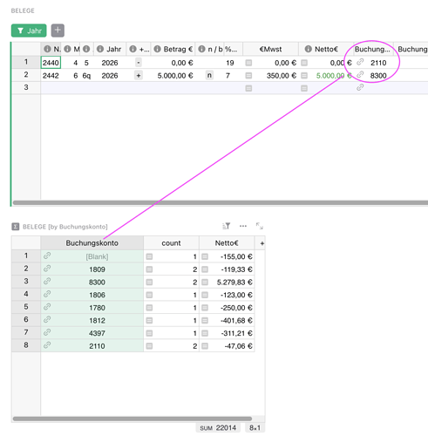Toggle the n chip in row 2
Screen dimensions: 428x436
coord(209,76)
